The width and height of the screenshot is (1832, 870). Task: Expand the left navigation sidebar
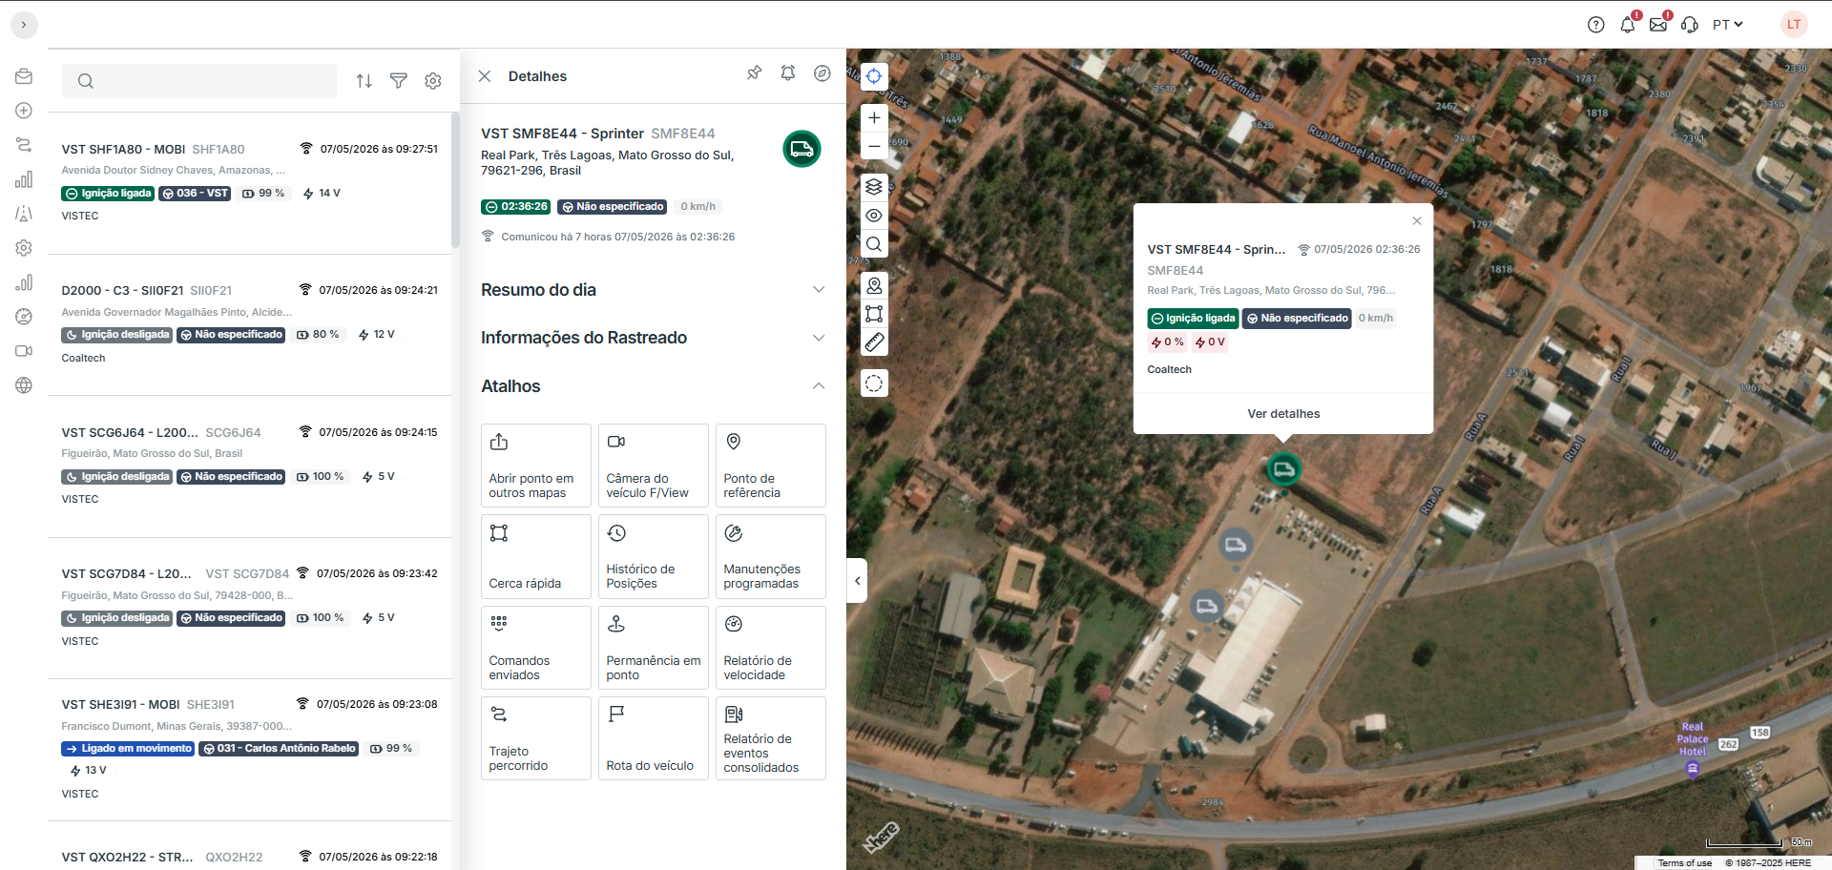[24, 25]
